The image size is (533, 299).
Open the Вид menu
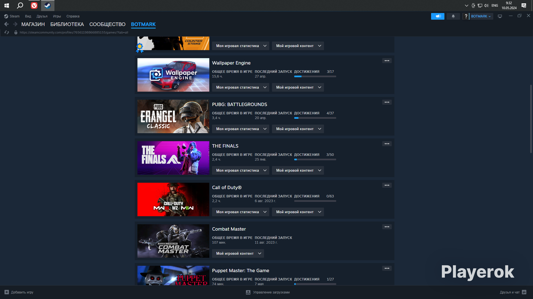tap(28, 16)
